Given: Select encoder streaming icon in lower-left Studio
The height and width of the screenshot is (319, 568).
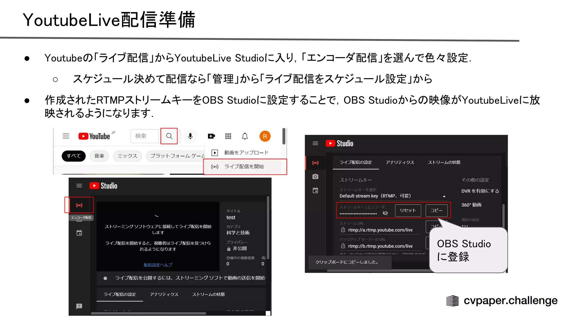Looking at the screenshot, I should tap(79, 205).
